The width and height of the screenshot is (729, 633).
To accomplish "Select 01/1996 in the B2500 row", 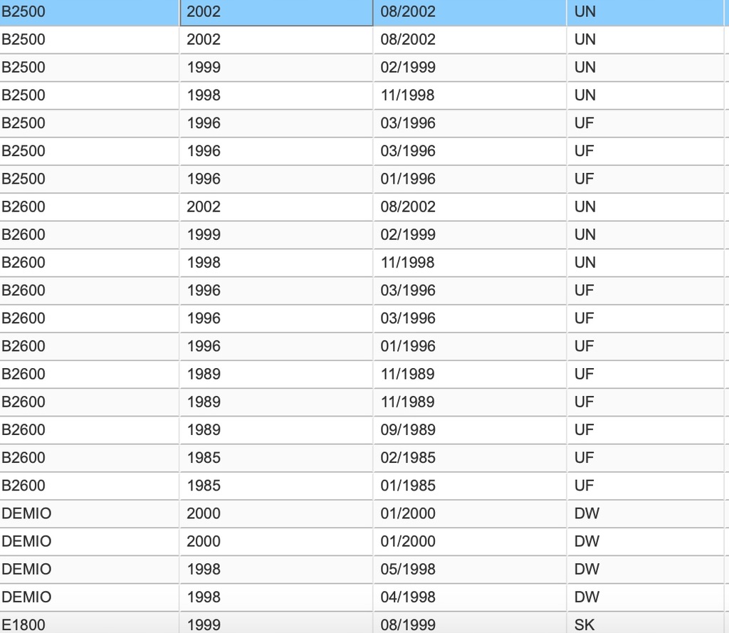I will 470,179.
